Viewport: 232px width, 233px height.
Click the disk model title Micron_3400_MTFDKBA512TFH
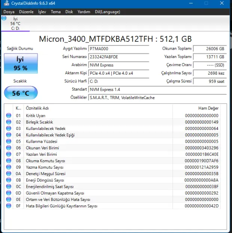point(96,39)
